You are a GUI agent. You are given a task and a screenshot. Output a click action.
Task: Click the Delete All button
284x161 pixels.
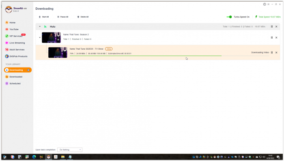click(x=83, y=17)
